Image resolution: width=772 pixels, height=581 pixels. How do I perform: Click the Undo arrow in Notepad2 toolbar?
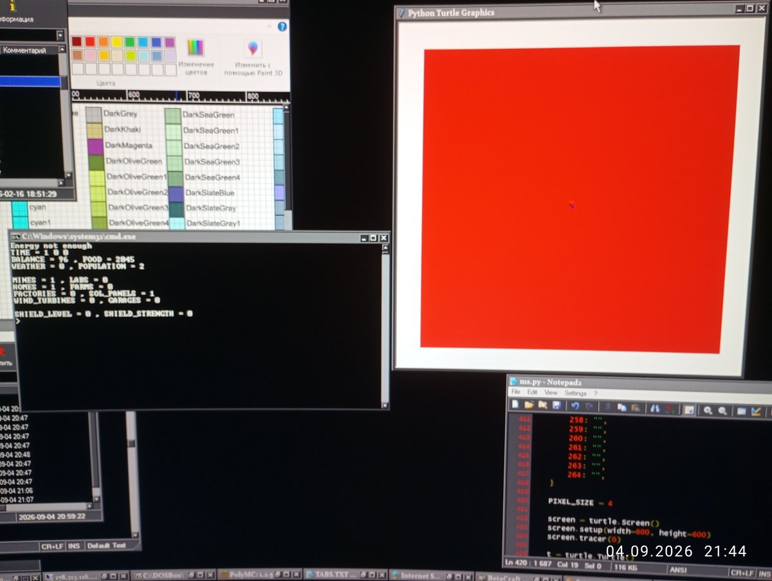pyautogui.click(x=575, y=406)
